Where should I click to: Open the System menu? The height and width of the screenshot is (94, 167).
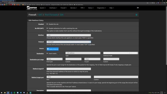(43, 8)
